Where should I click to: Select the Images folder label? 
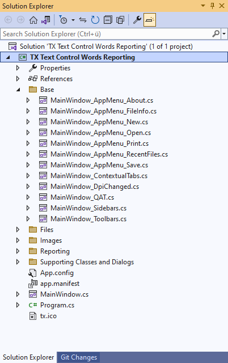click(x=51, y=240)
